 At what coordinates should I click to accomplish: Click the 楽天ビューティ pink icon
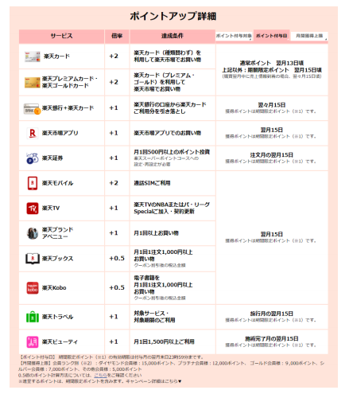(x=33, y=341)
